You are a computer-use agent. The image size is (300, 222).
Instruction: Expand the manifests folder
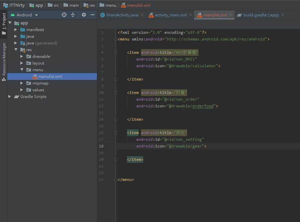(16, 30)
